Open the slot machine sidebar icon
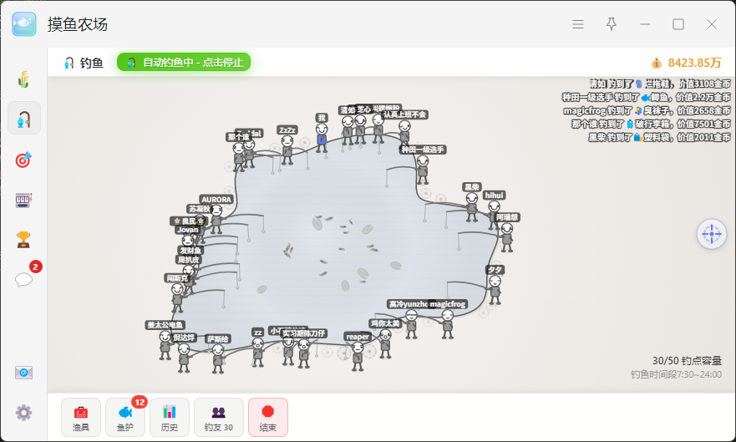Viewport: 736px width, 442px height. click(x=23, y=201)
